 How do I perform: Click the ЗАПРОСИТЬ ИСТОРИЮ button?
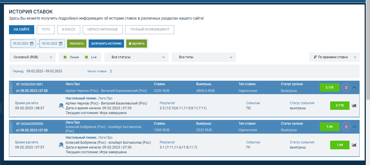106,43
